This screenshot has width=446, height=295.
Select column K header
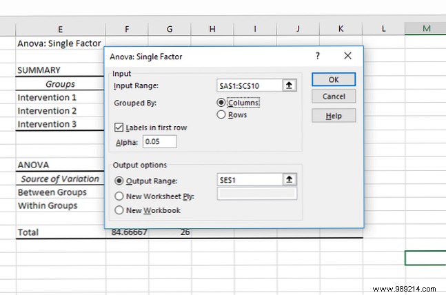(341, 29)
